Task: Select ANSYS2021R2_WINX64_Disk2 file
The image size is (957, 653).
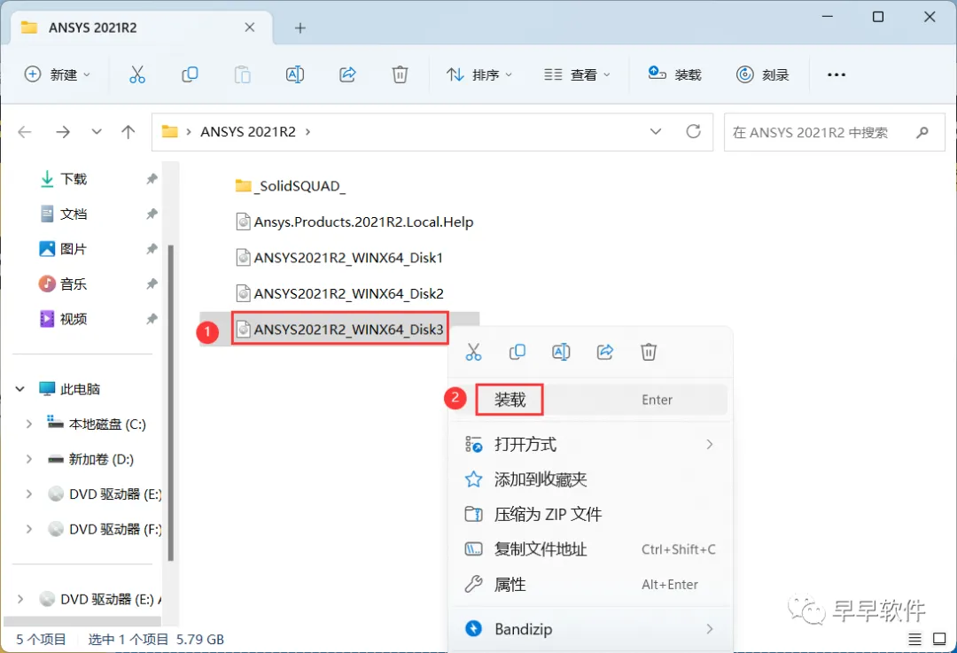Action: click(x=339, y=293)
